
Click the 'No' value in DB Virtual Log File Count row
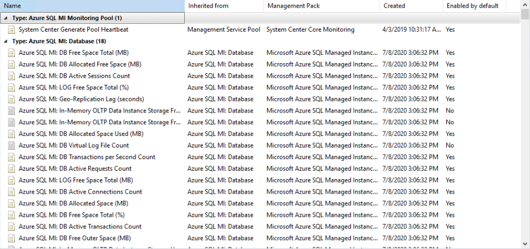pyautogui.click(x=450, y=145)
